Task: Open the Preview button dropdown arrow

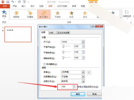Action: (4, 19)
